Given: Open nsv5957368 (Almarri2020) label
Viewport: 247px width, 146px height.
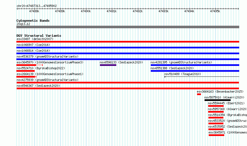Looking at the screenshot, I should (227, 109).
